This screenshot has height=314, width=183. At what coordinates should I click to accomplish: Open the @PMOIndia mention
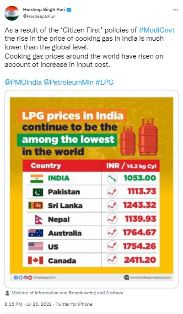pyautogui.click(x=23, y=82)
